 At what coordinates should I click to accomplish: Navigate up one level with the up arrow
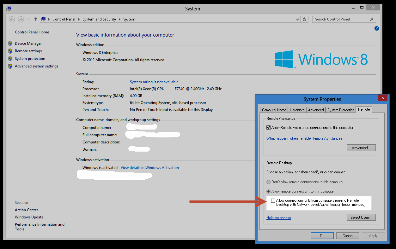pyautogui.click(x=35, y=19)
